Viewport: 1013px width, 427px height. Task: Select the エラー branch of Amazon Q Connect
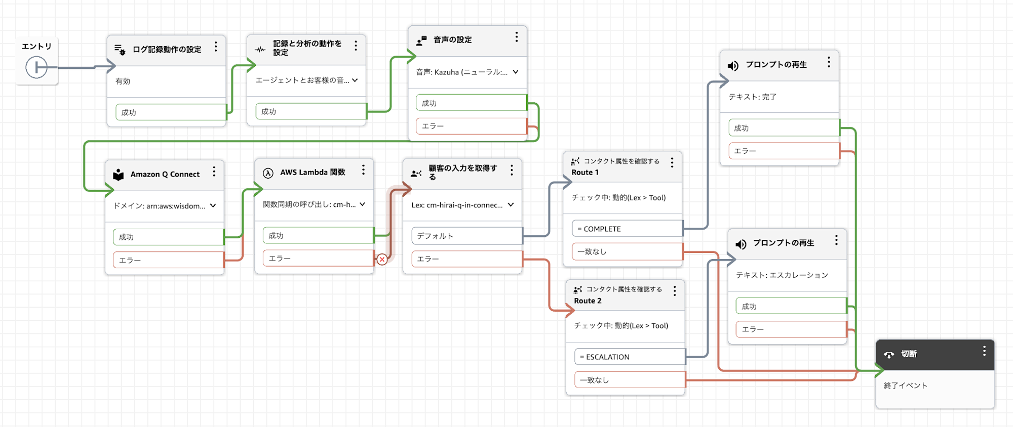tap(169, 260)
